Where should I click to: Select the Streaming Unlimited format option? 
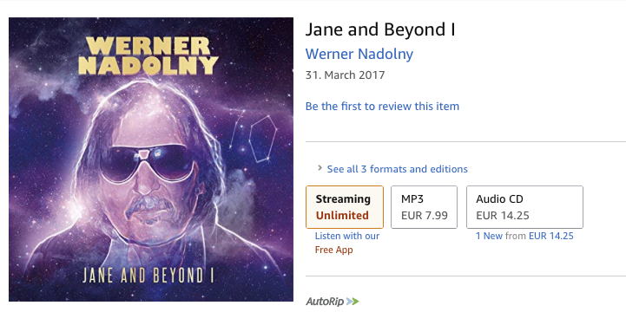(345, 207)
